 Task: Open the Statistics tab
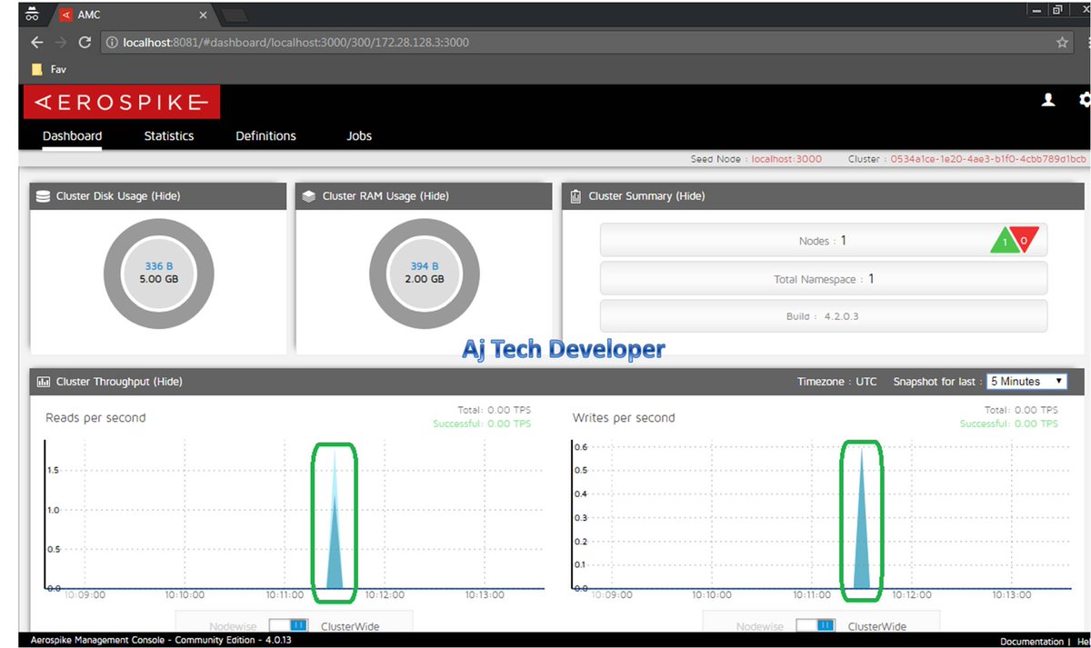(x=169, y=135)
